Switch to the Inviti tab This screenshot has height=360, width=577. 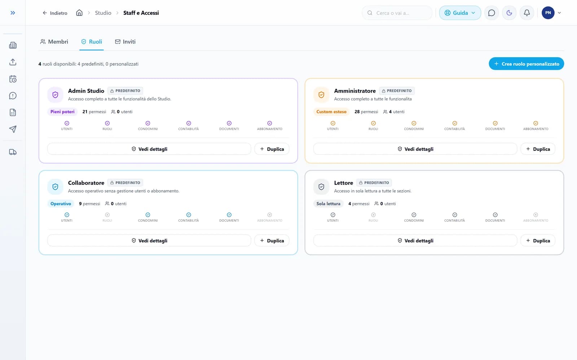(125, 42)
